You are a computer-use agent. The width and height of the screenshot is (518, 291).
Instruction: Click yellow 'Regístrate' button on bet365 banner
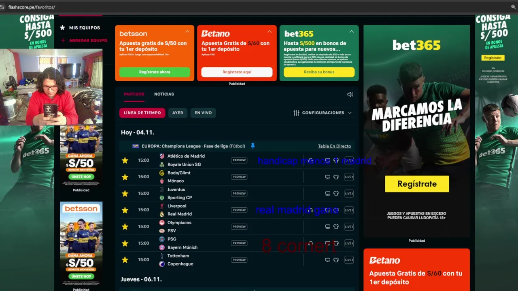tap(417, 184)
